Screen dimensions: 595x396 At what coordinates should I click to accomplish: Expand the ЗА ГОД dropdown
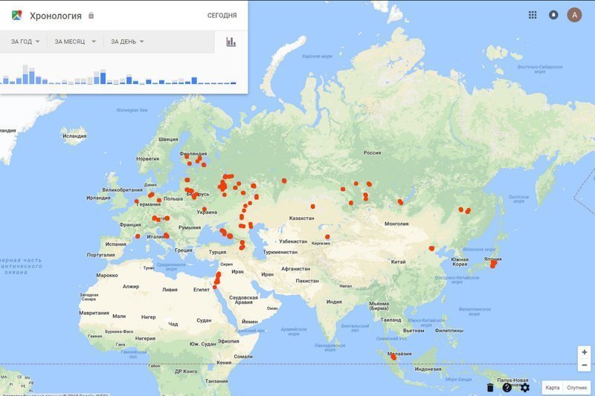pyautogui.click(x=25, y=42)
